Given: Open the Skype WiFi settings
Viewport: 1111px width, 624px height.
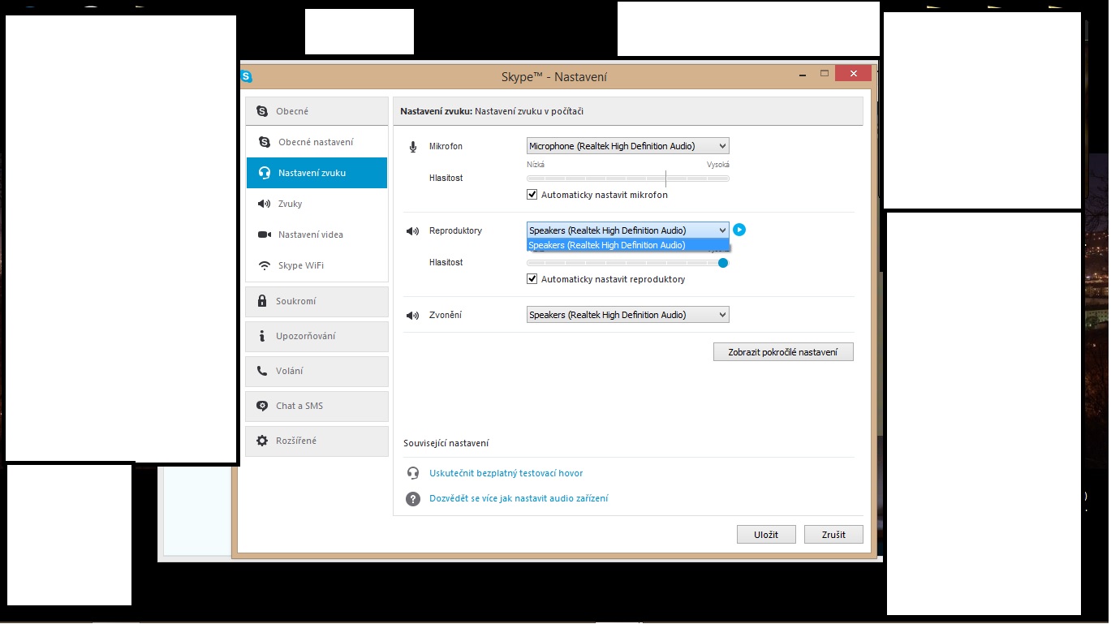Looking at the screenshot, I should (x=317, y=265).
